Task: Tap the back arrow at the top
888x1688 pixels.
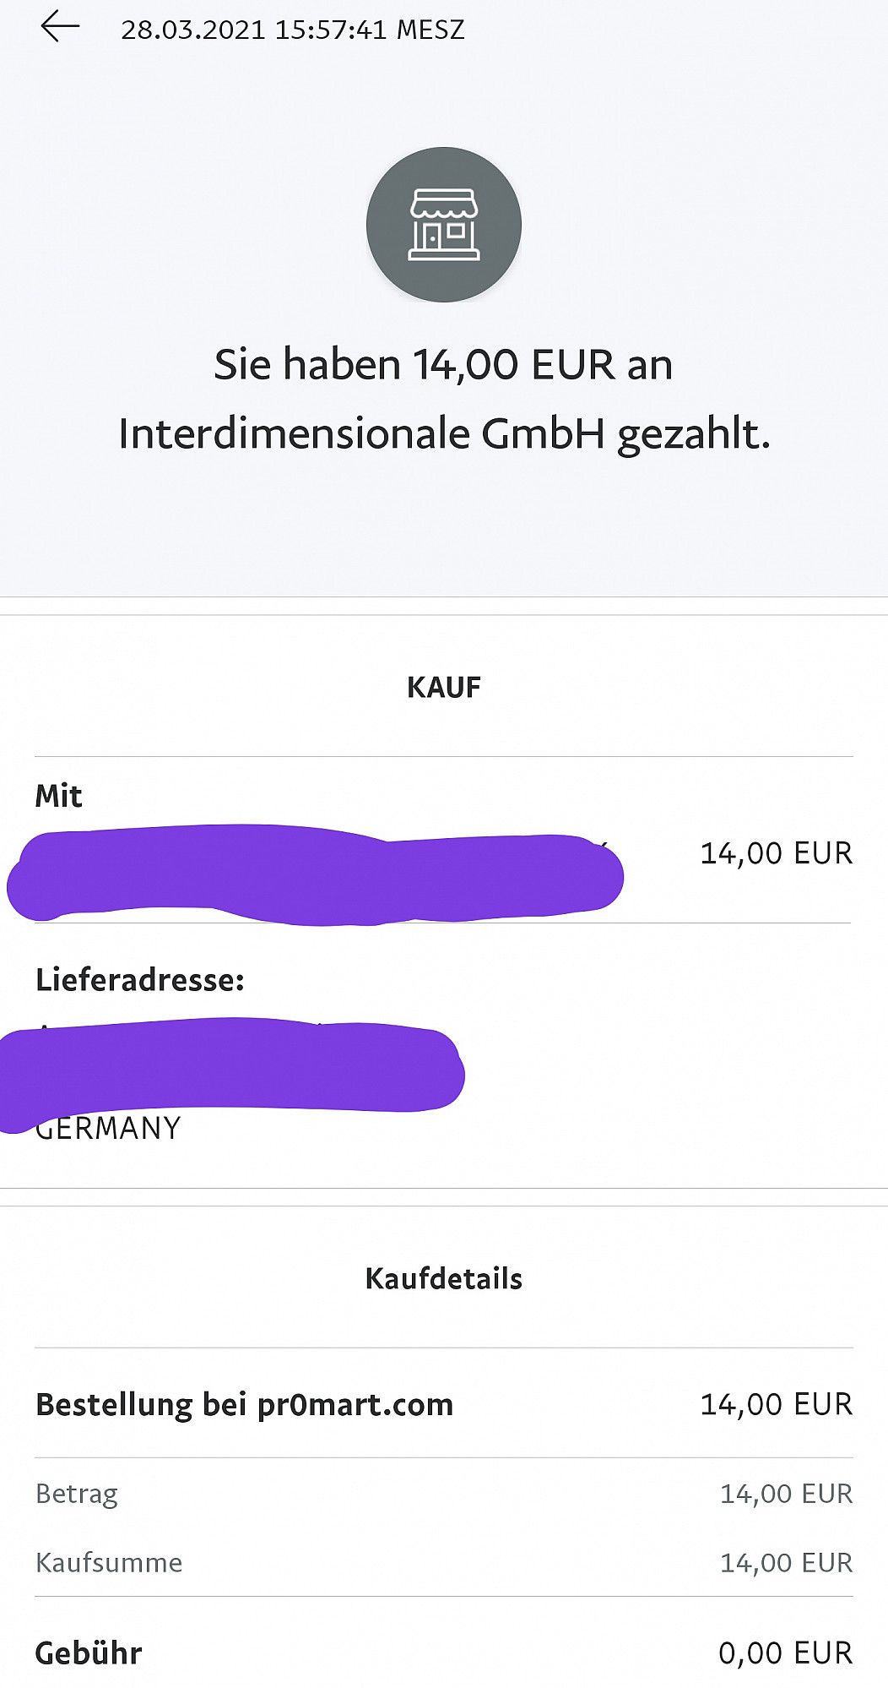Action: [x=60, y=27]
